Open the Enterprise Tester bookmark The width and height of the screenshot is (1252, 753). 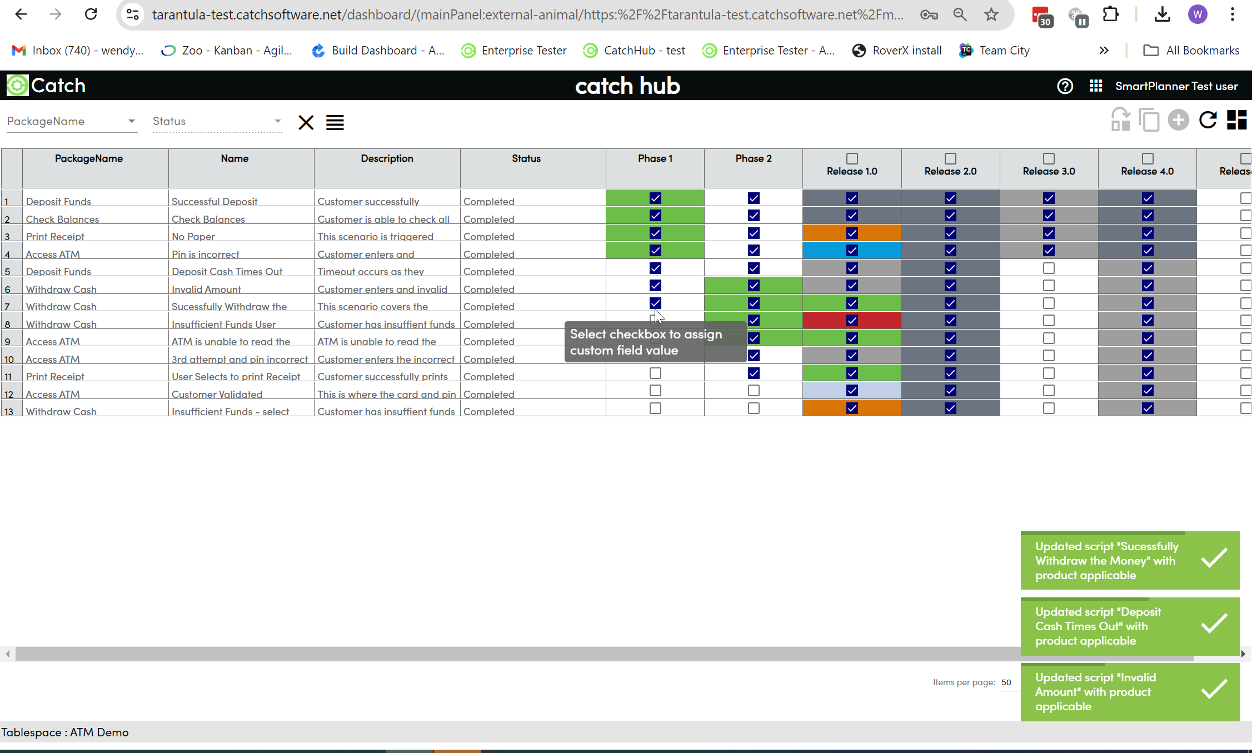pos(514,51)
